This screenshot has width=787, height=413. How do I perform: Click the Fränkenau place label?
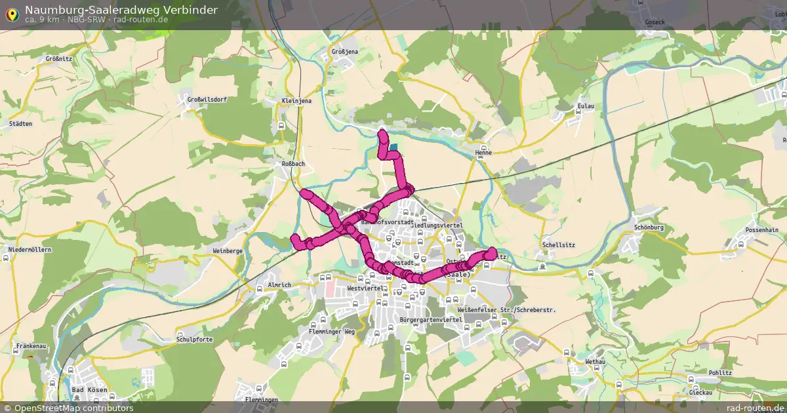point(30,345)
